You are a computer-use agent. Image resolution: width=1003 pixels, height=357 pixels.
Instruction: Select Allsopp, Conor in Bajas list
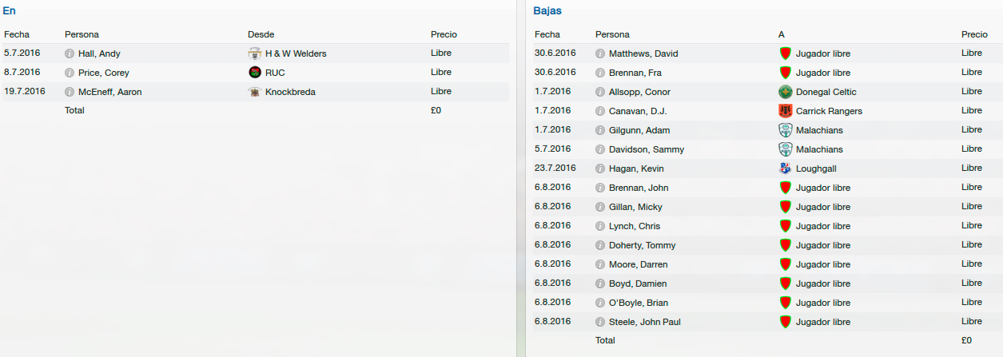pyautogui.click(x=639, y=92)
